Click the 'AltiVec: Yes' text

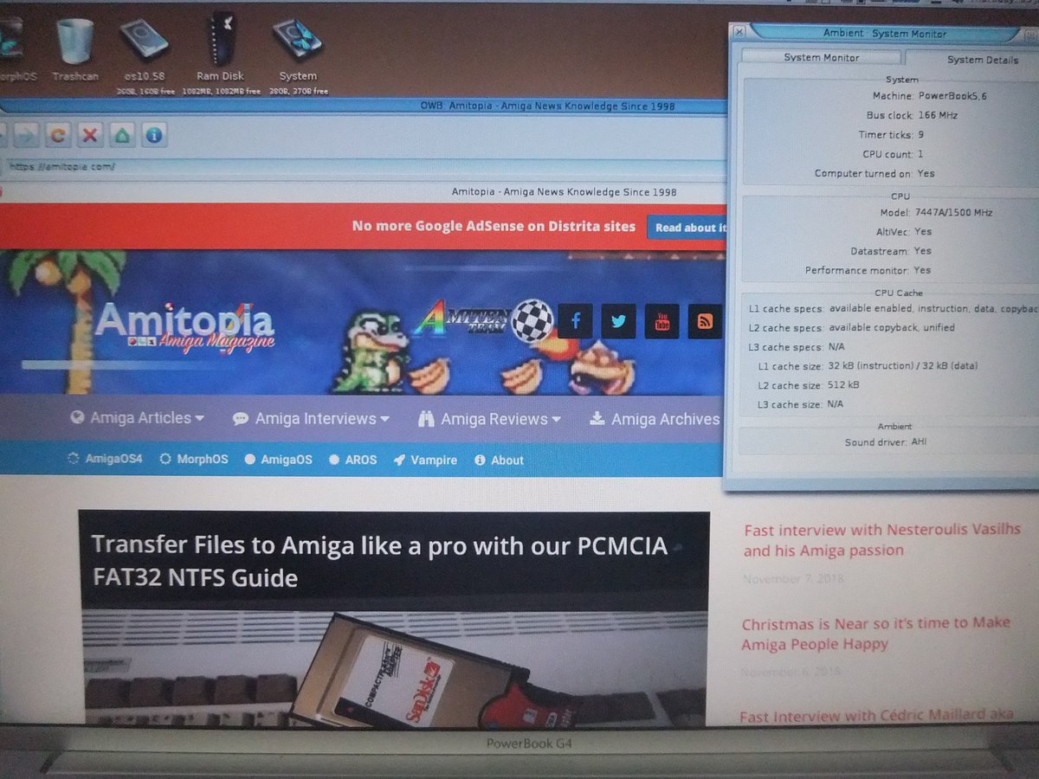click(904, 231)
